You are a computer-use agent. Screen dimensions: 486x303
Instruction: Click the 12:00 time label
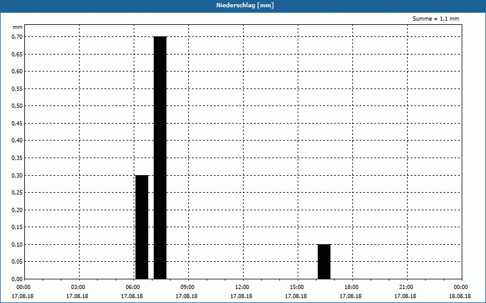click(x=241, y=287)
